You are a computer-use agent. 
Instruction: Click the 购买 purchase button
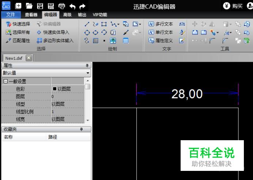coord(233,6)
